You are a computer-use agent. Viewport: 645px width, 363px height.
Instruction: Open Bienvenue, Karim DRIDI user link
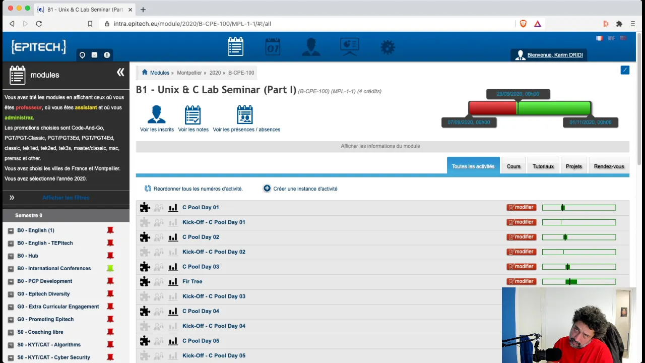pos(555,55)
